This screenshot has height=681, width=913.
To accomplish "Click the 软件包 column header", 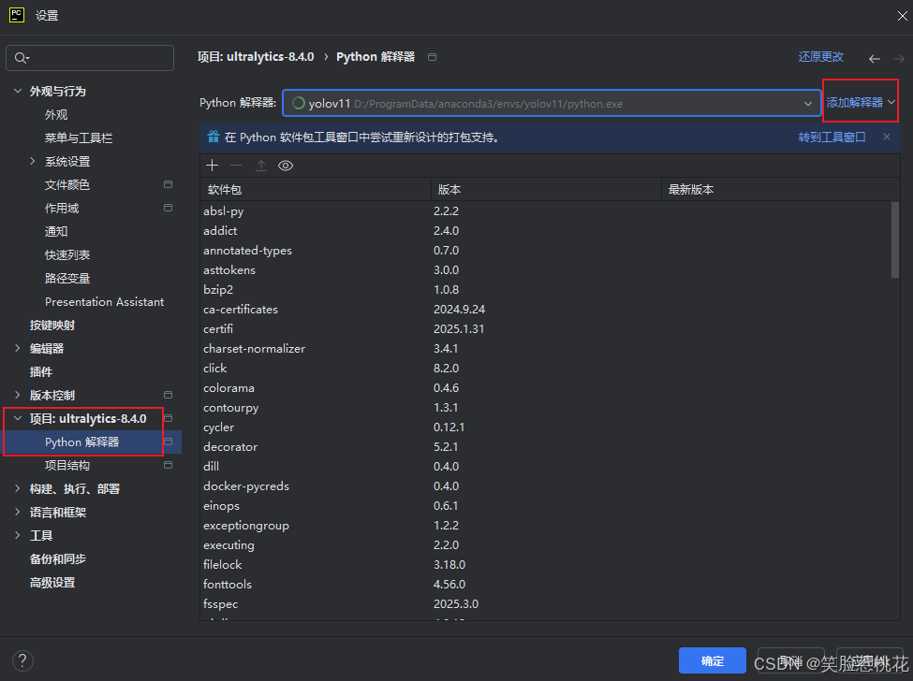I will (315, 190).
